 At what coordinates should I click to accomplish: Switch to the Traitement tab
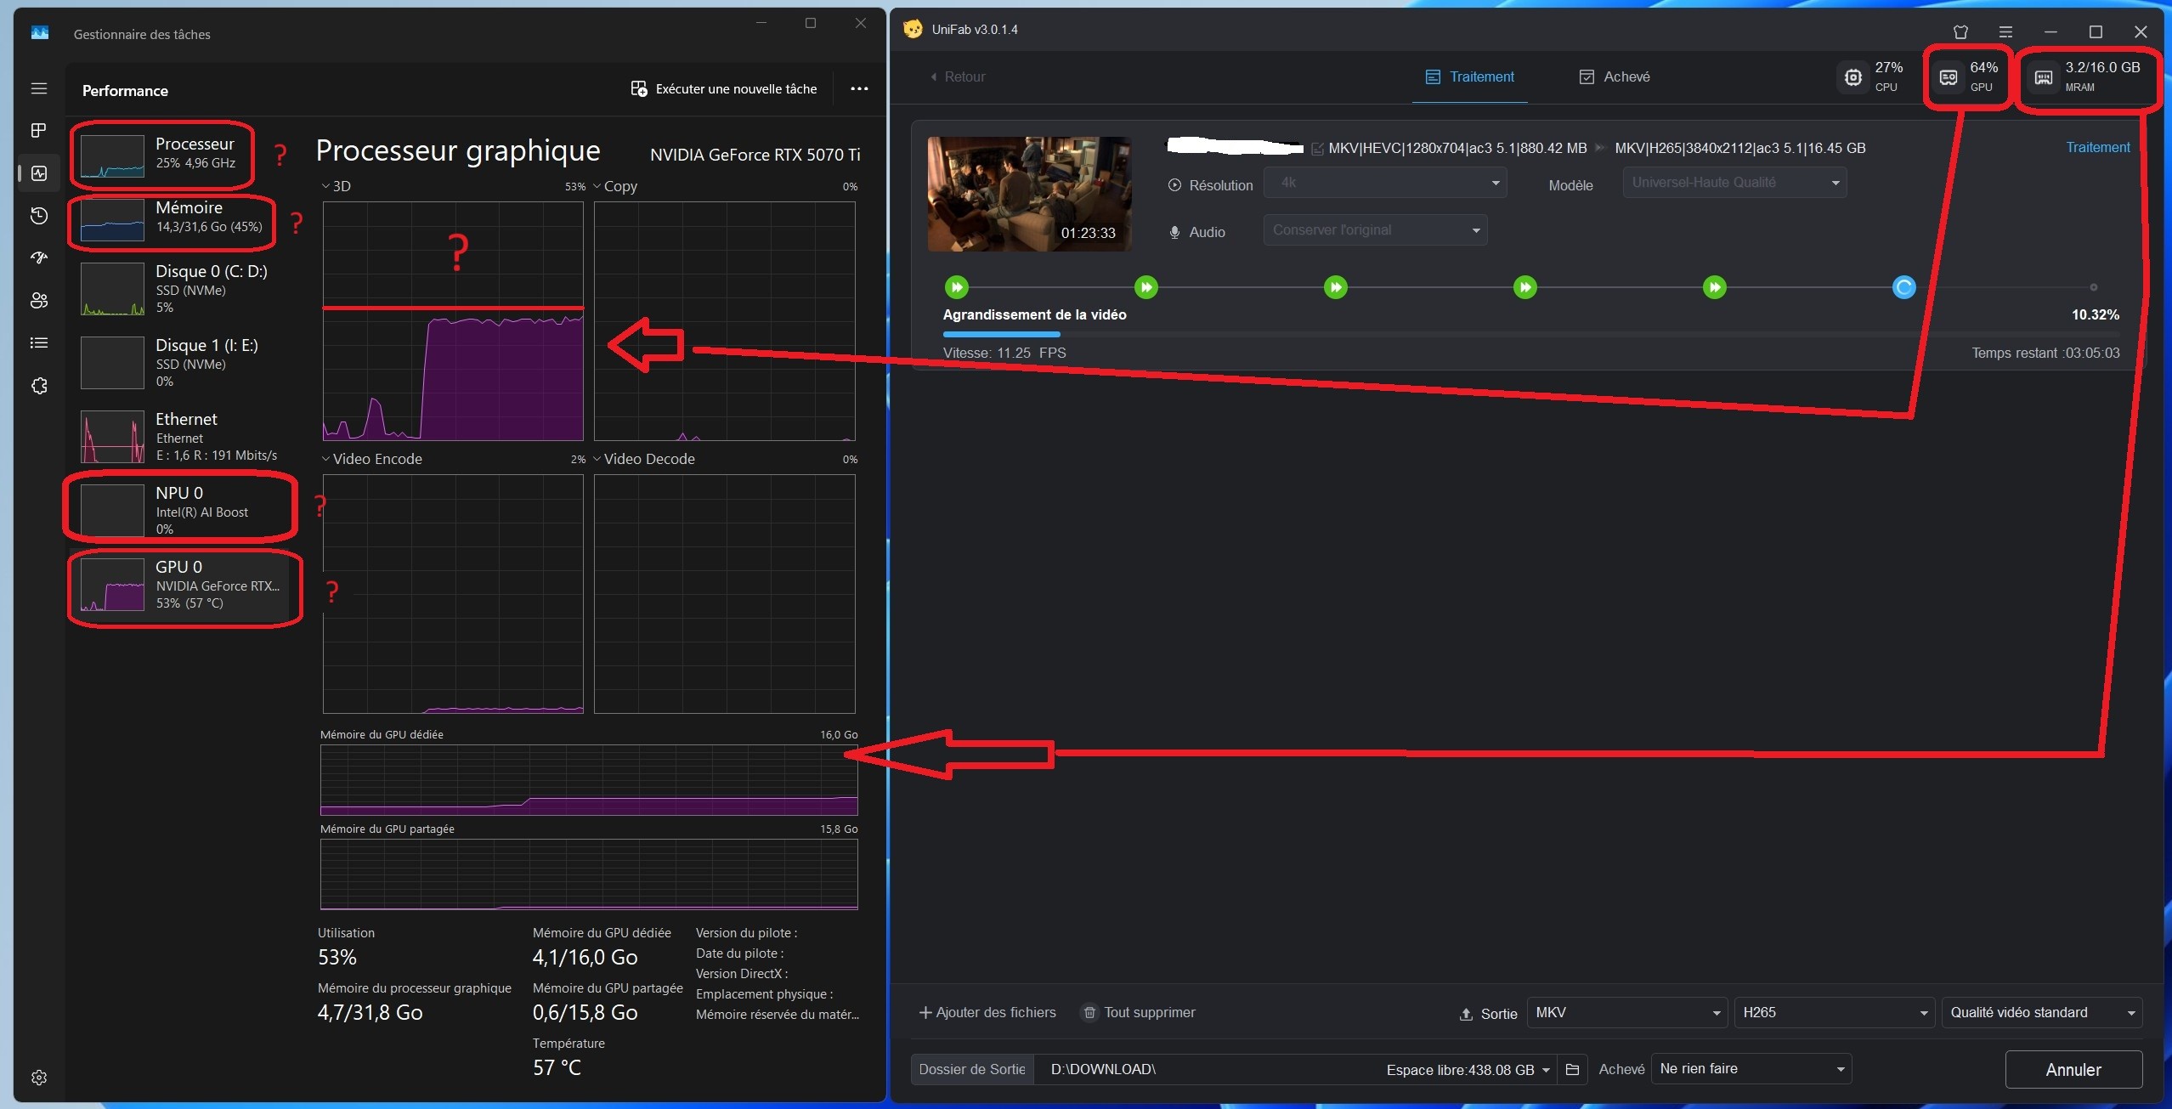coord(1470,76)
